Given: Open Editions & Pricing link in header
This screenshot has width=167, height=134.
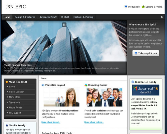Looking at the screenshot, I should tap(154, 7).
